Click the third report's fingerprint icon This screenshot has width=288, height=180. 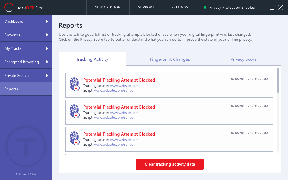tap(75, 138)
